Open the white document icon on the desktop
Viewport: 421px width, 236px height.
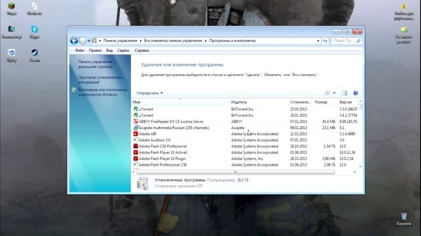(x=34, y=6)
